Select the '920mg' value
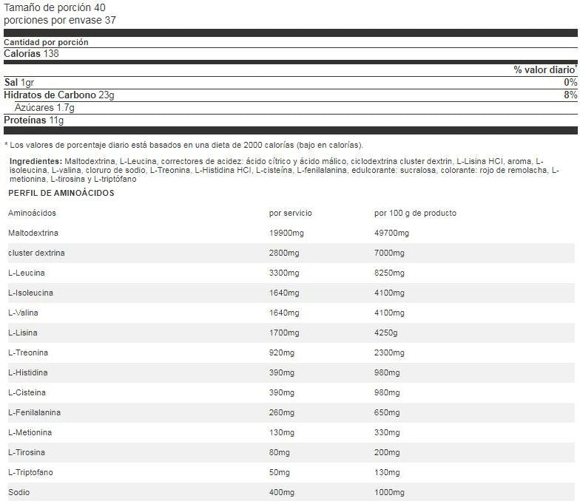Screen dimensions: 580x501 click(x=282, y=352)
